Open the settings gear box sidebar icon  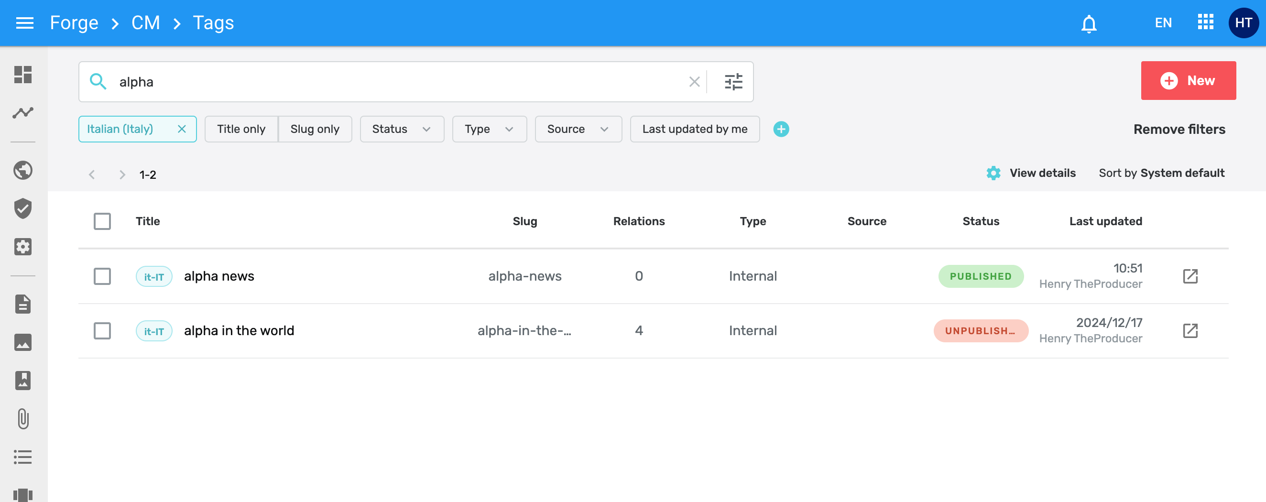click(22, 246)
